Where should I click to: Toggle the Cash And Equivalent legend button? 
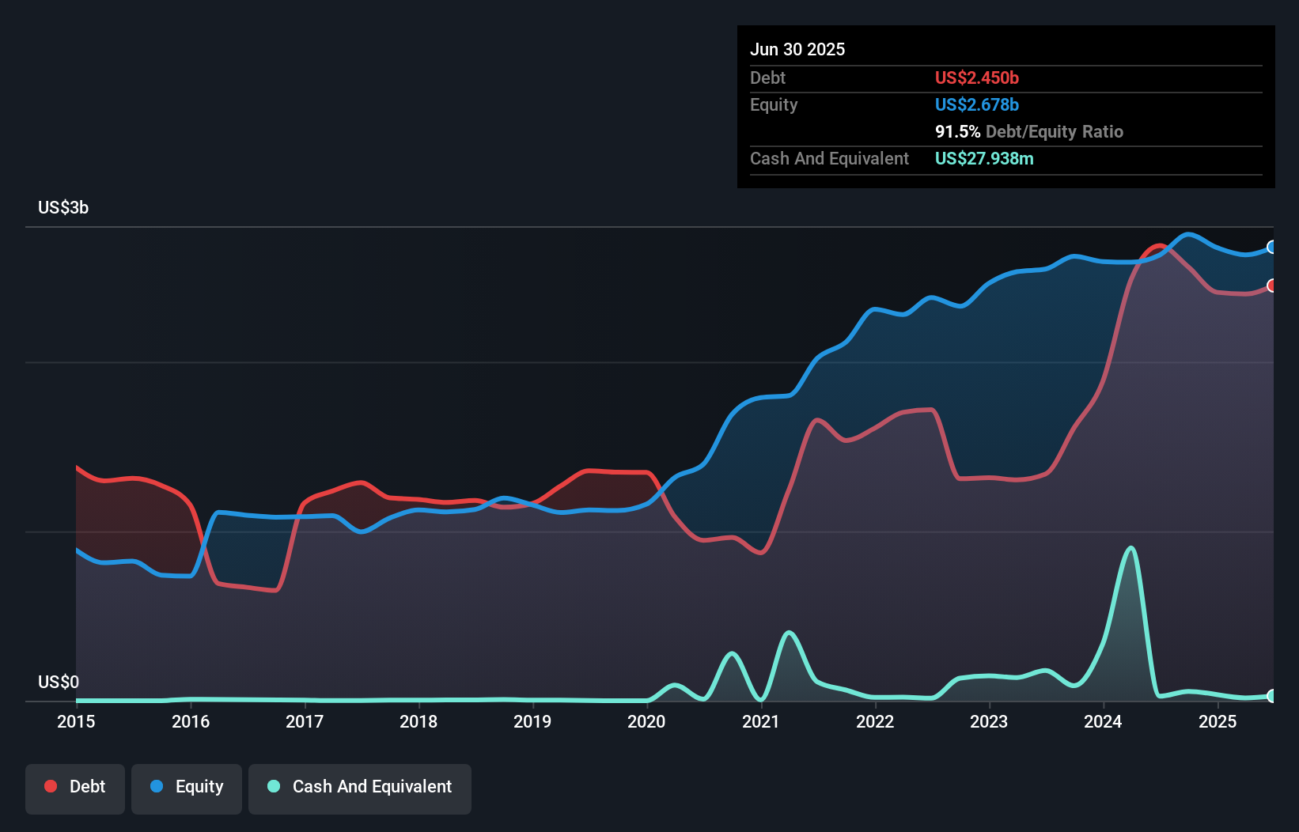coord(360,789)
